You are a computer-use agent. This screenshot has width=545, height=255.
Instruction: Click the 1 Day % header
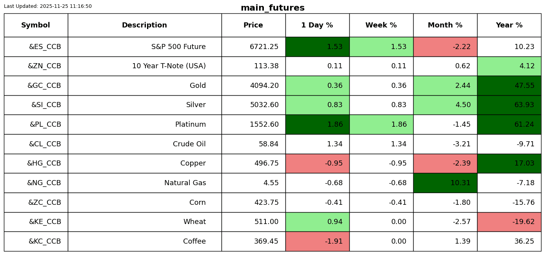coord(317,25)
